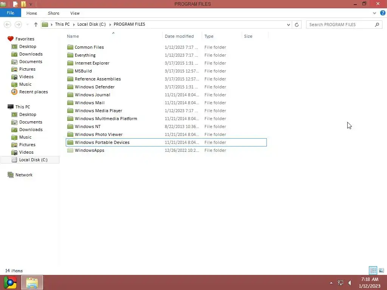Open Videos under Favorites
Screen dimensions: 387x290
(26, 77)
